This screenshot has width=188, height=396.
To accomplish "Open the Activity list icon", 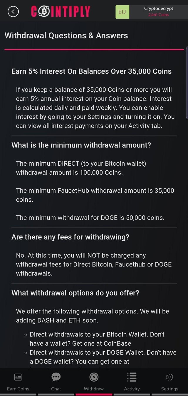I will coord(132,377).
